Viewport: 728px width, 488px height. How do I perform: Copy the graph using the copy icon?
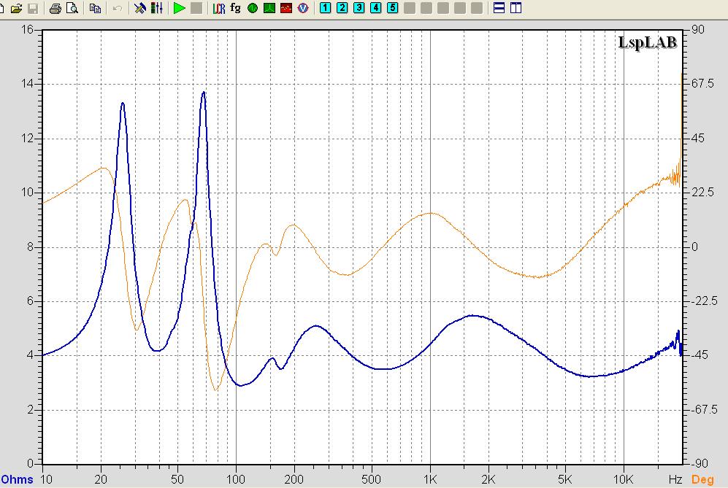(x=95, y=8)
